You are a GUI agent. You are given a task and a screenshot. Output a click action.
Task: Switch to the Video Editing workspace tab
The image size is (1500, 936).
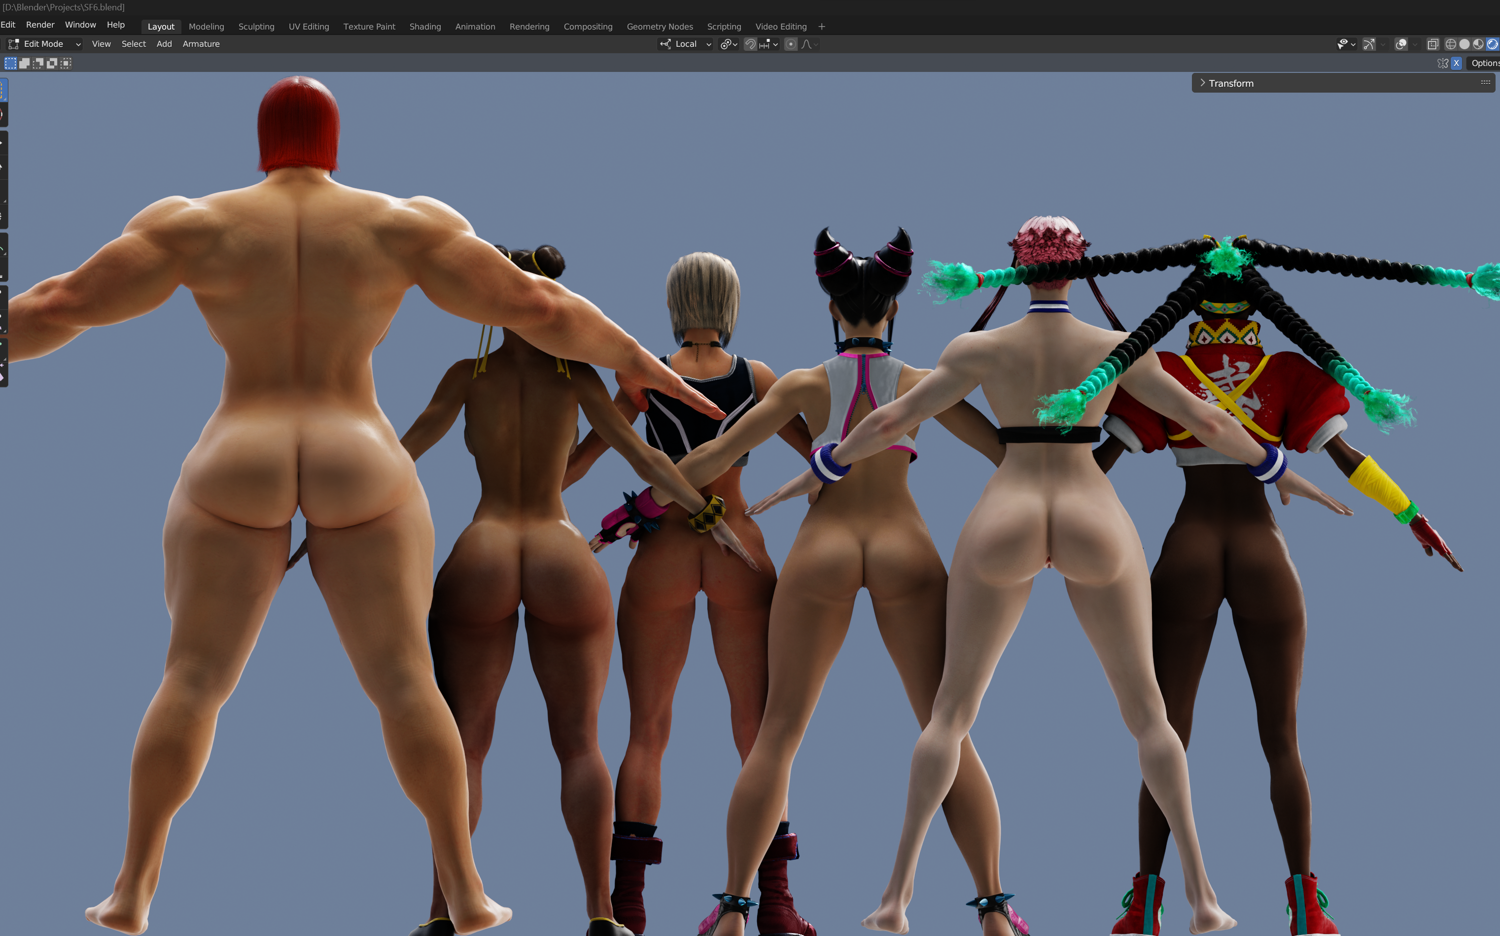pyautogui.click(x=781, y=27)
